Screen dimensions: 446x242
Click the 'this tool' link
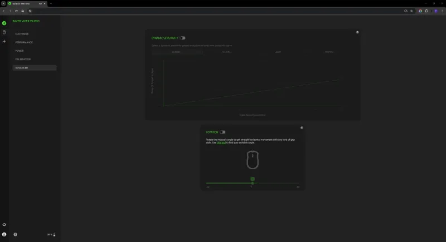pyautogui.click(x=221, y=142)
